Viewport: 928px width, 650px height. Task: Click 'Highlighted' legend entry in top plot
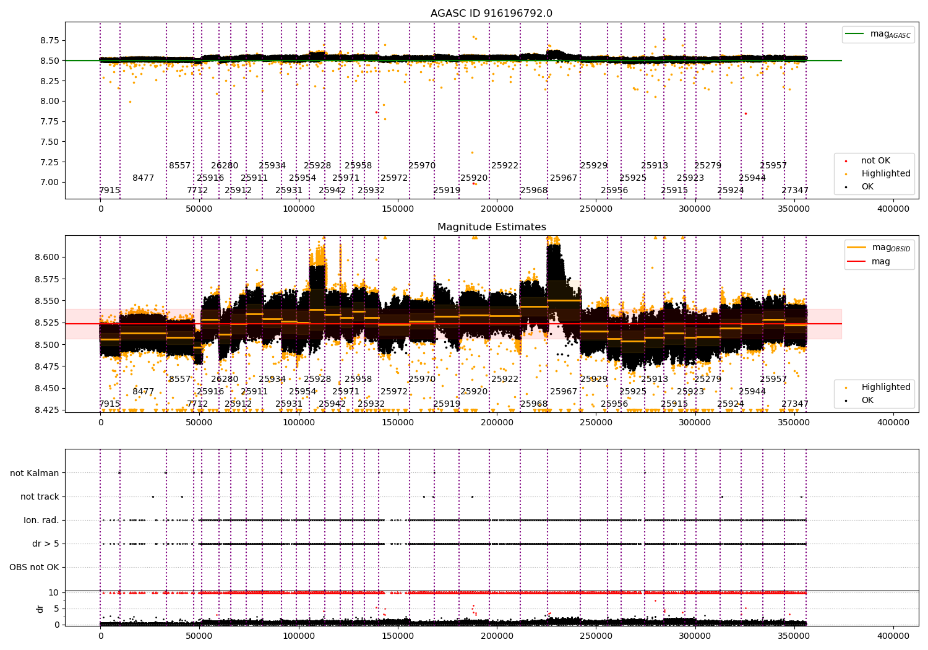[879, 173]
